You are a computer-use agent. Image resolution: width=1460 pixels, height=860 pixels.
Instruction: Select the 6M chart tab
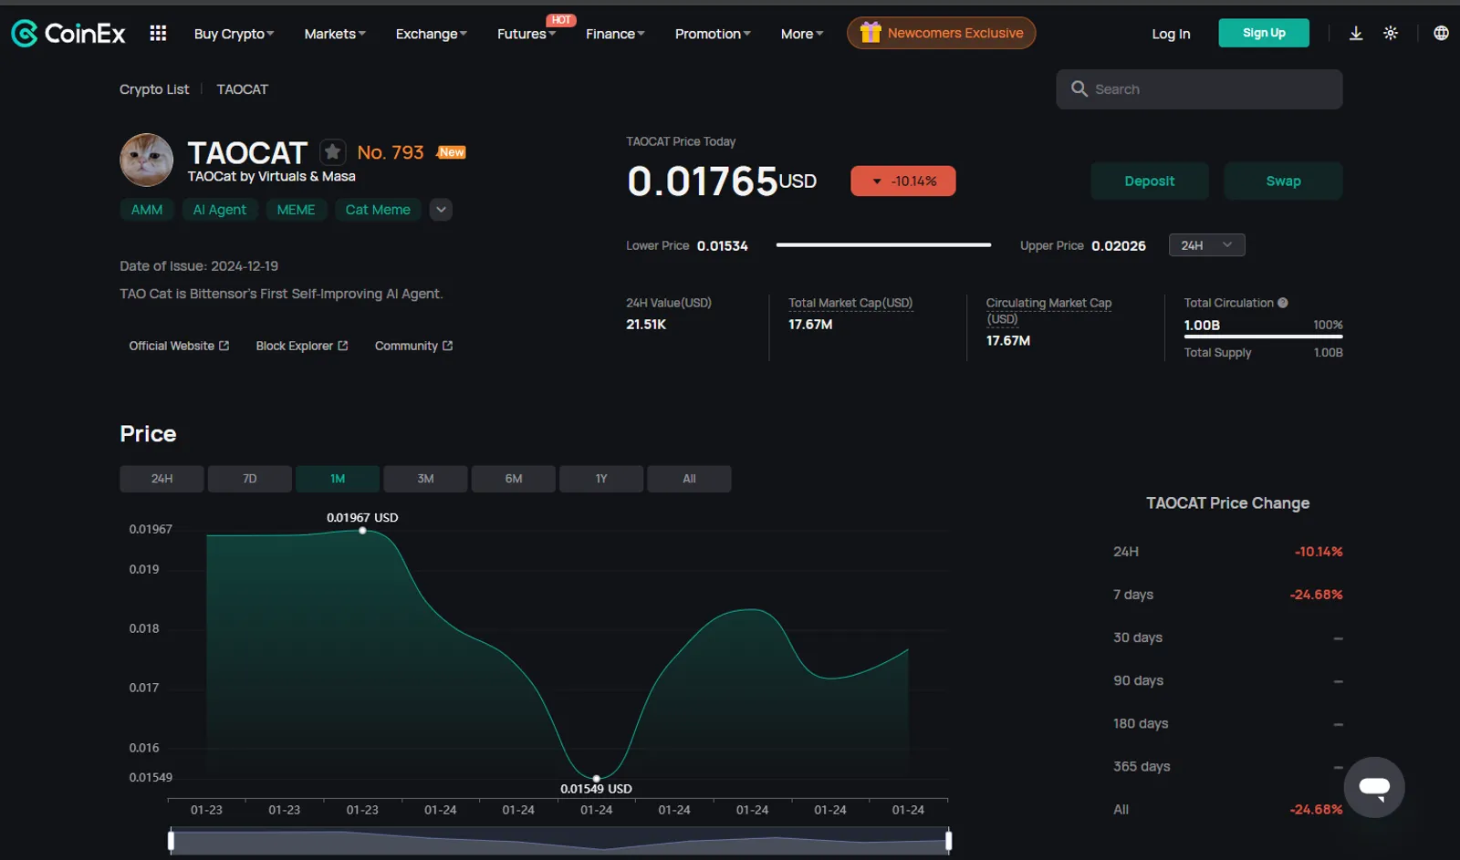[514, 479]
